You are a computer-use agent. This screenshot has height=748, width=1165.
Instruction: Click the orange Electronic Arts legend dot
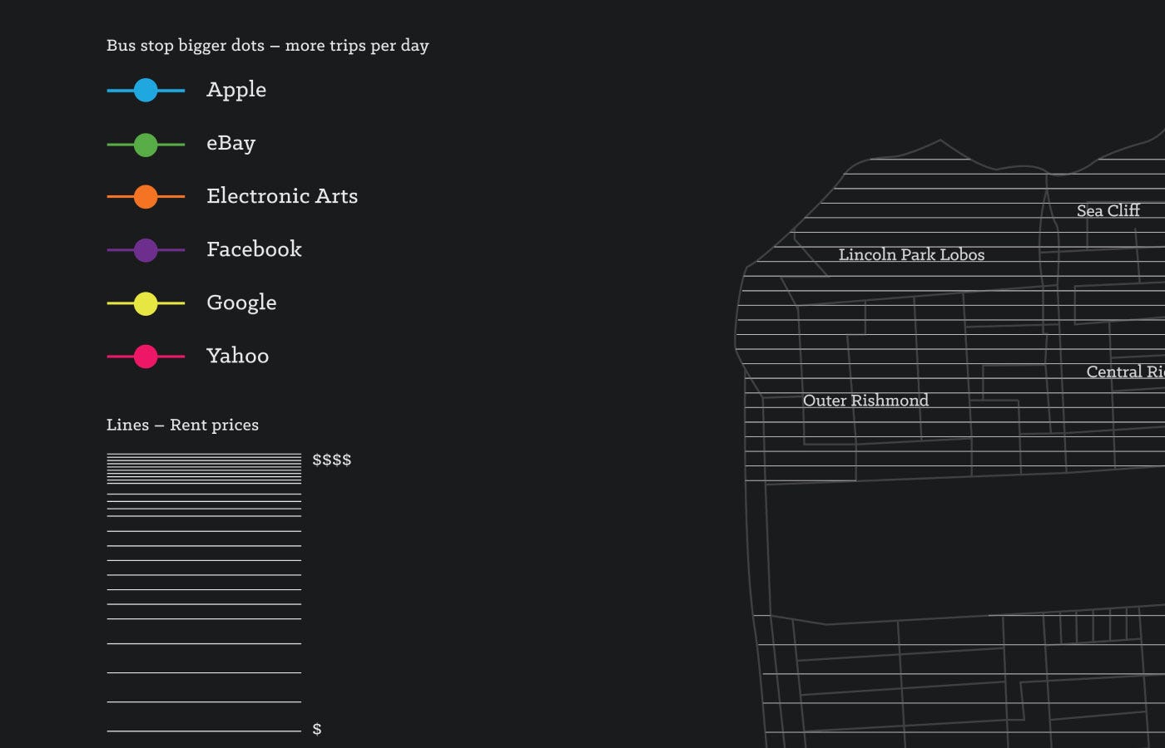pos(146,196)
